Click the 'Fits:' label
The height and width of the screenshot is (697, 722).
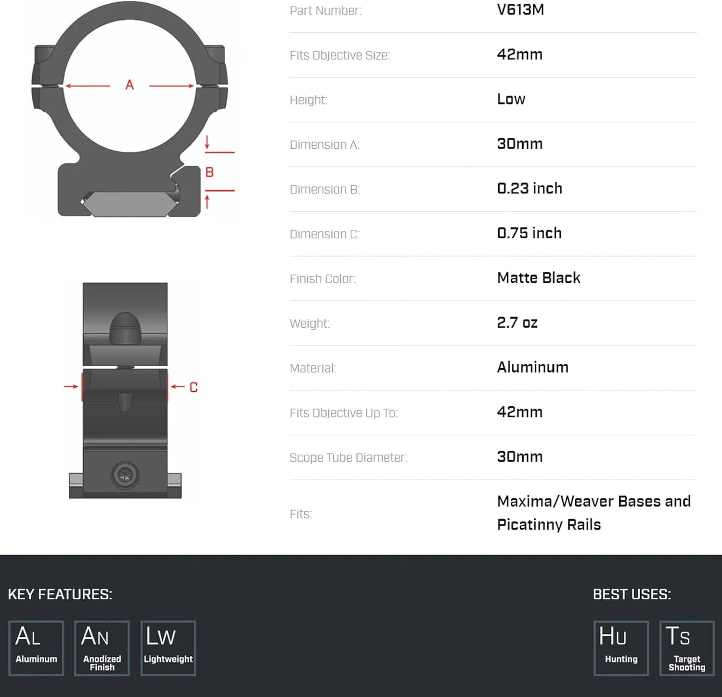coord(301,515)
